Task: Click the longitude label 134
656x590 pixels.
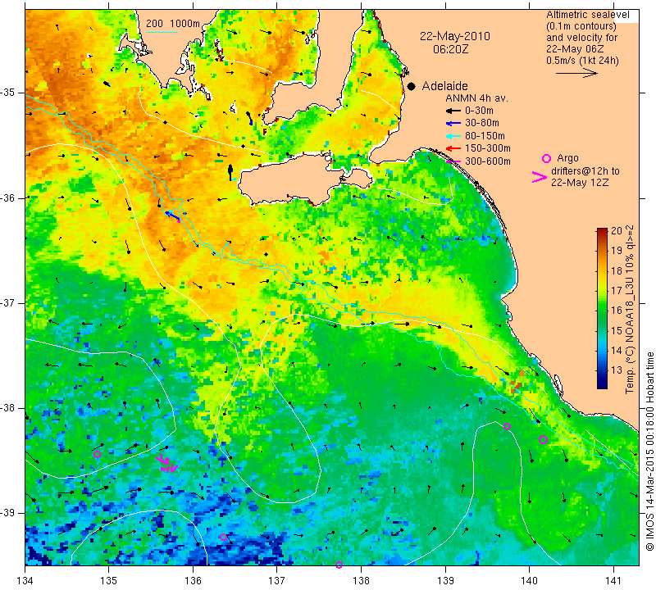Action: pyautogui.click(x=25, y=580)
